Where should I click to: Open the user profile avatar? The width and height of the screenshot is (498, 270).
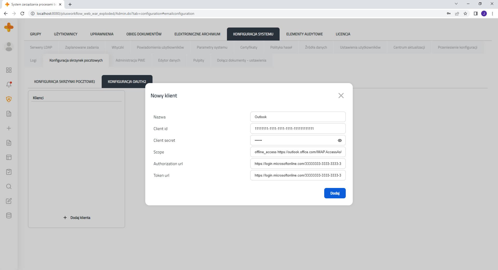tap(9, 47)
